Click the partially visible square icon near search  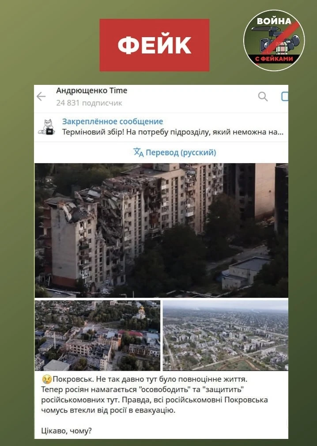pyautogui.click(x=285, y=96)
